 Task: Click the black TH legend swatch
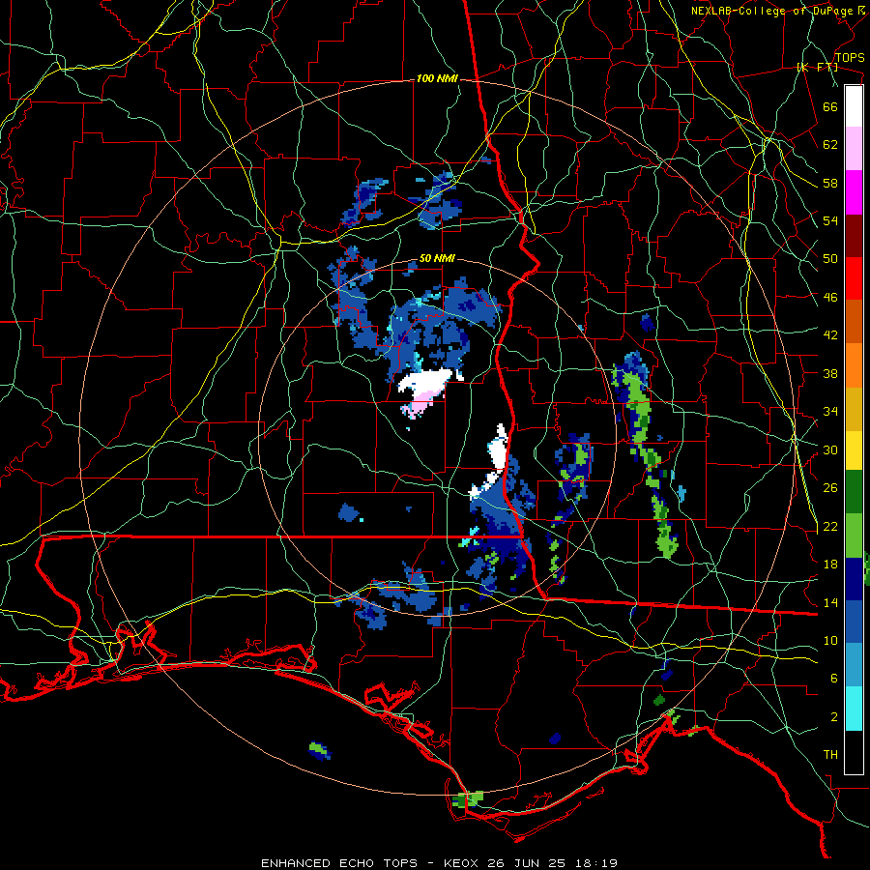point(854,752)
